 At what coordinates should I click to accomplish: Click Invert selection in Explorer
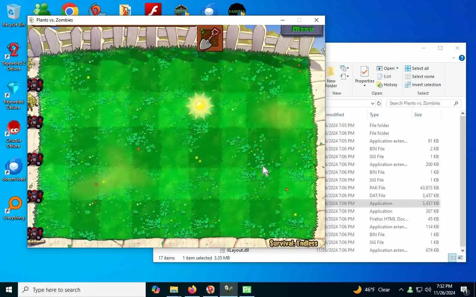tap(423, 85)
